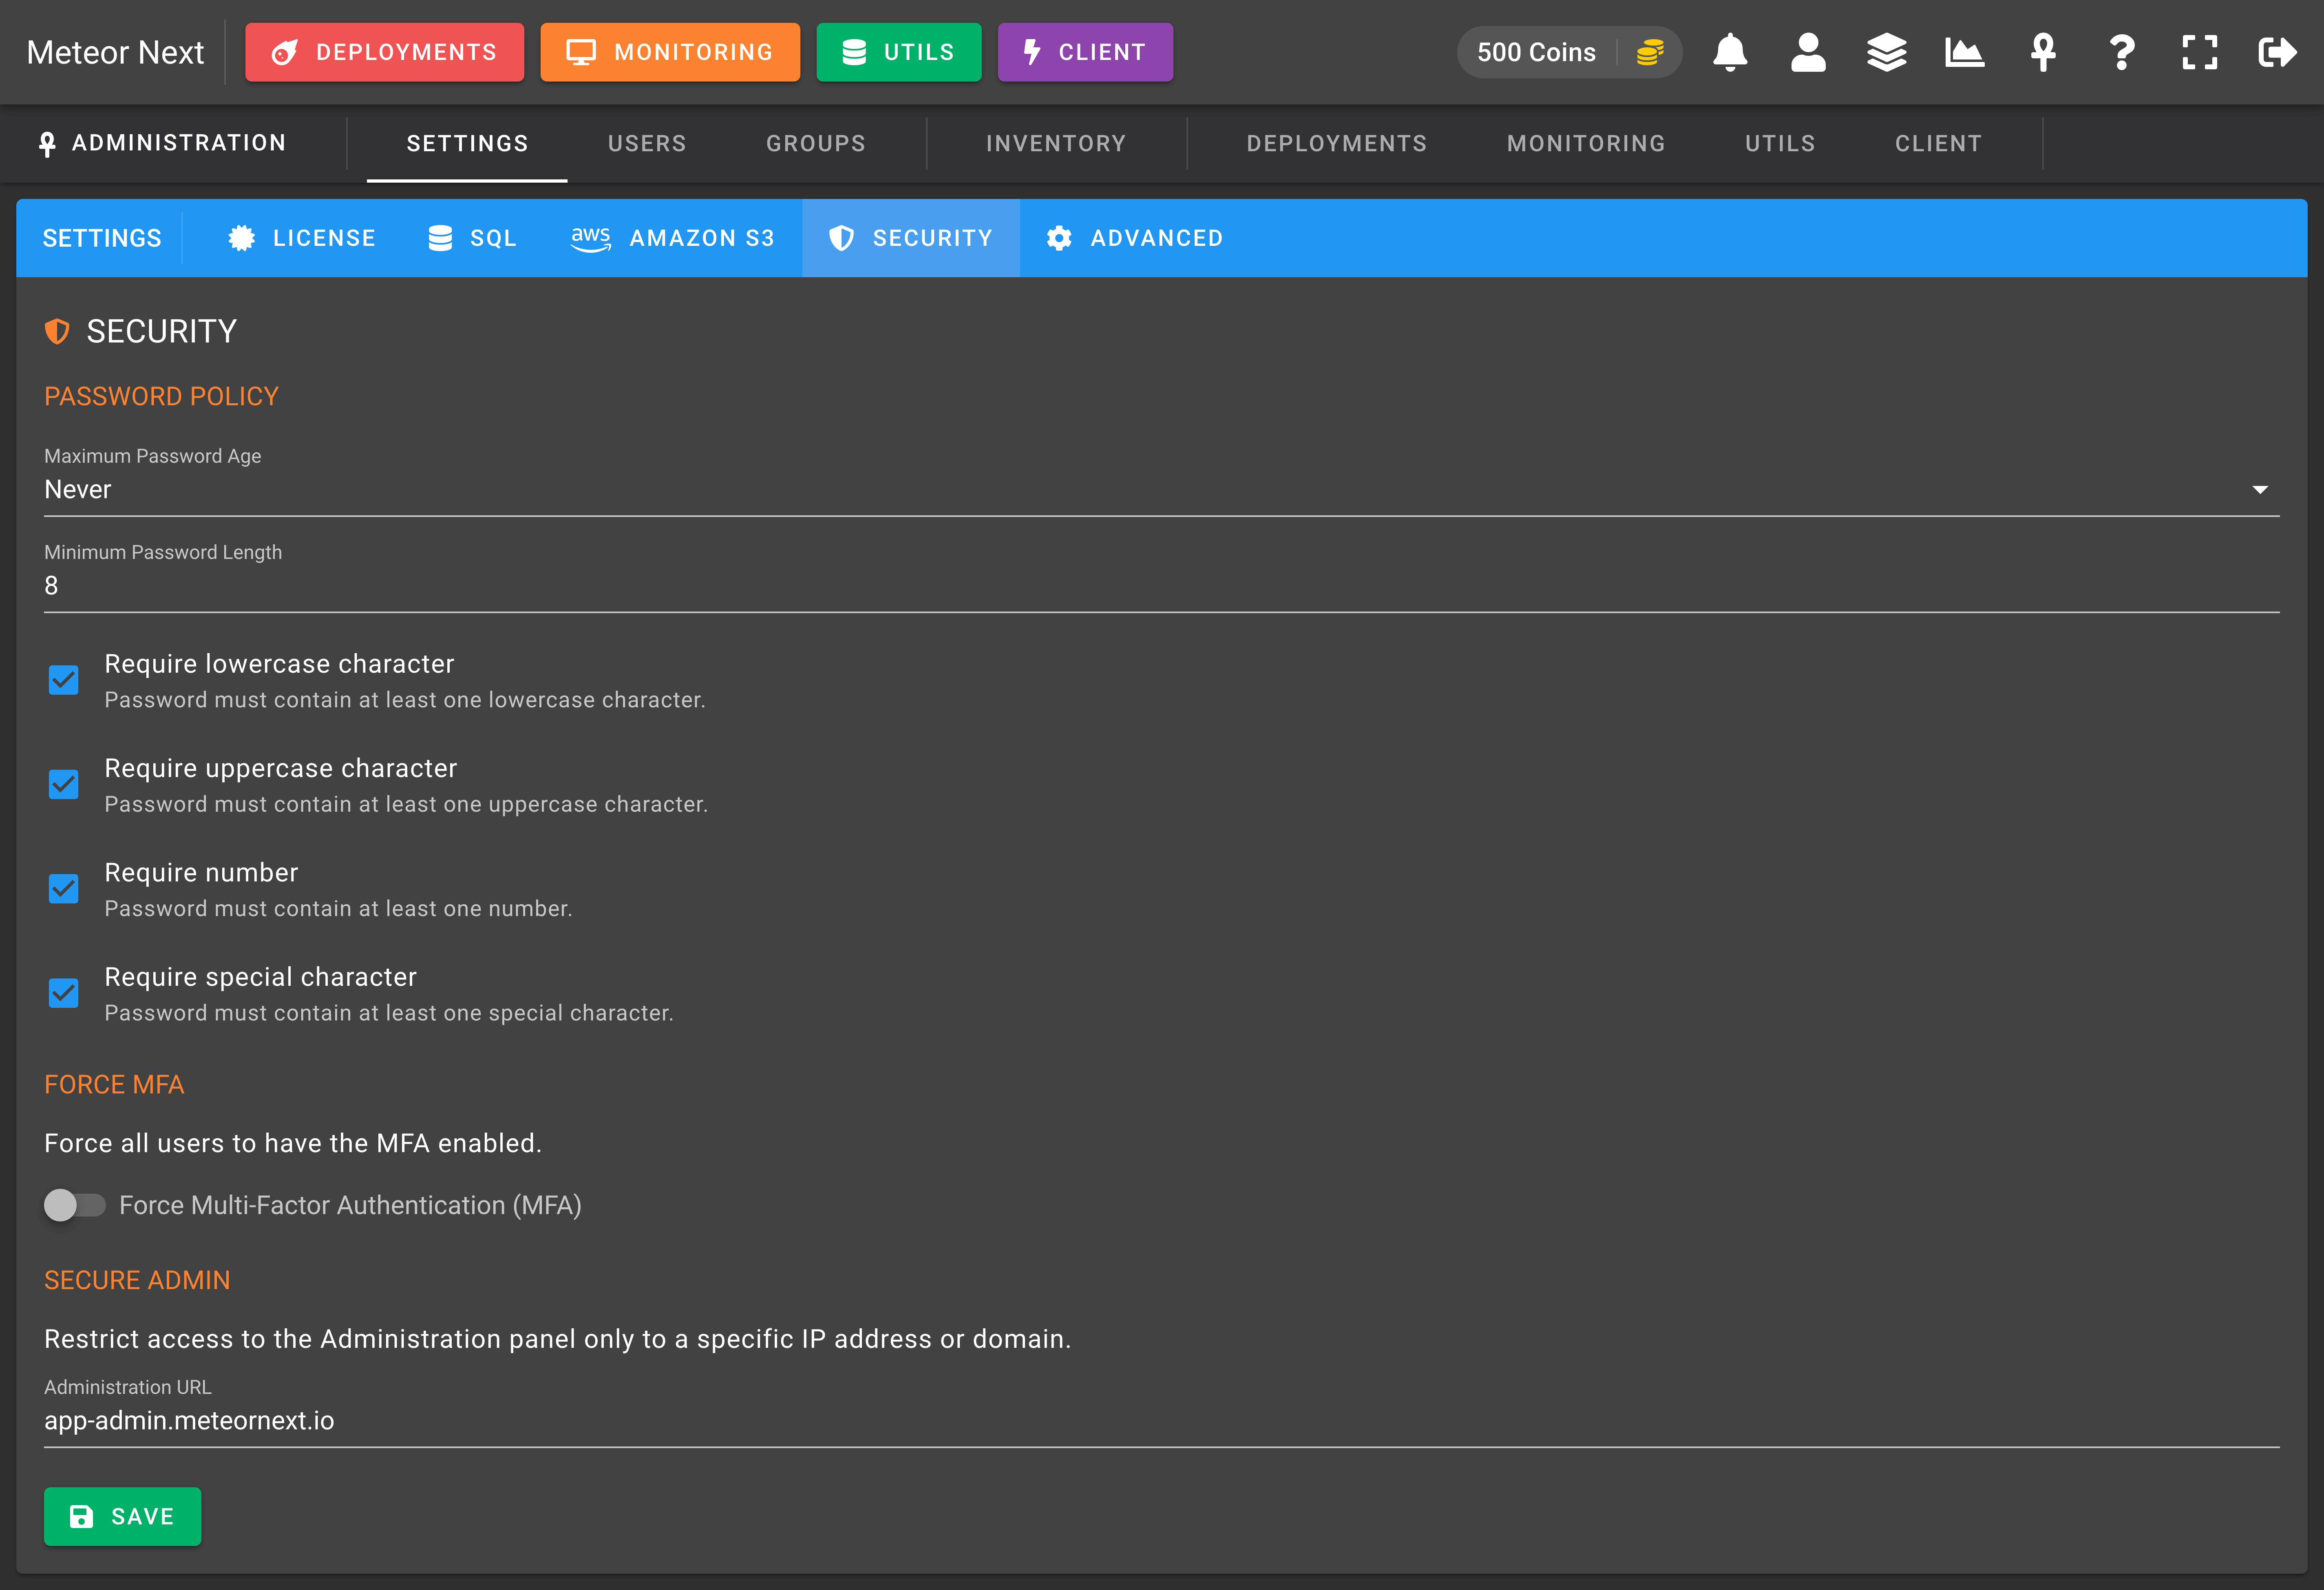2324x1590 pixels.
Task: Uncheck Require uppercase character
Action: pos(64,785)
